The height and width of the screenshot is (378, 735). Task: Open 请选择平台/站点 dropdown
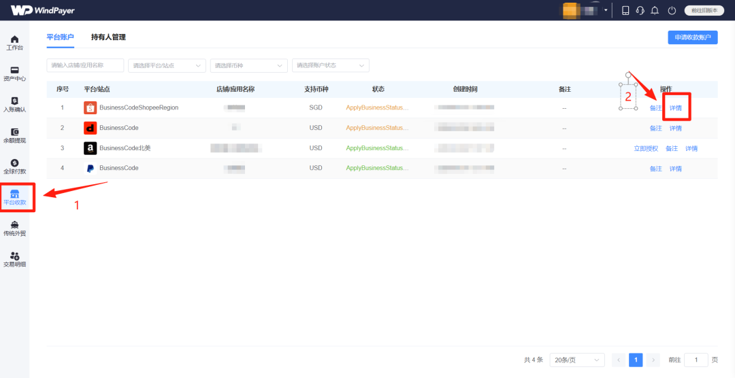coord(167,65)
